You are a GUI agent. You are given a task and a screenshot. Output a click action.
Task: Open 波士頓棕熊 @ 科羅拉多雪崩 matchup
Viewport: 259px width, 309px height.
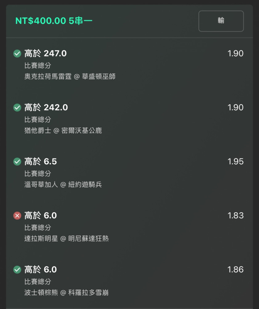67,292
